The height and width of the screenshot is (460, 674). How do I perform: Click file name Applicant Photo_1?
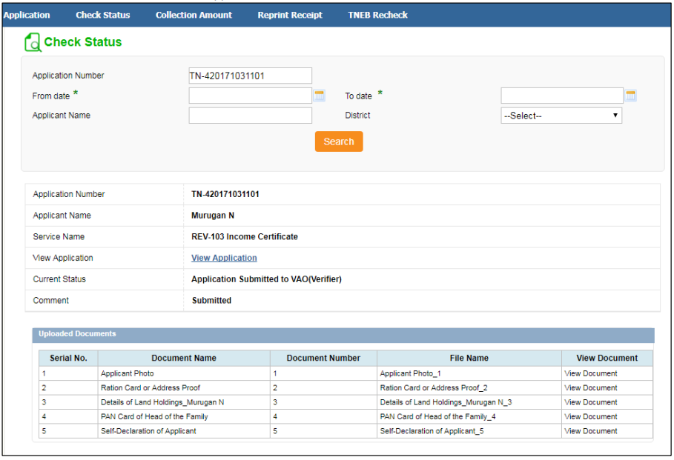pos(410,373)
